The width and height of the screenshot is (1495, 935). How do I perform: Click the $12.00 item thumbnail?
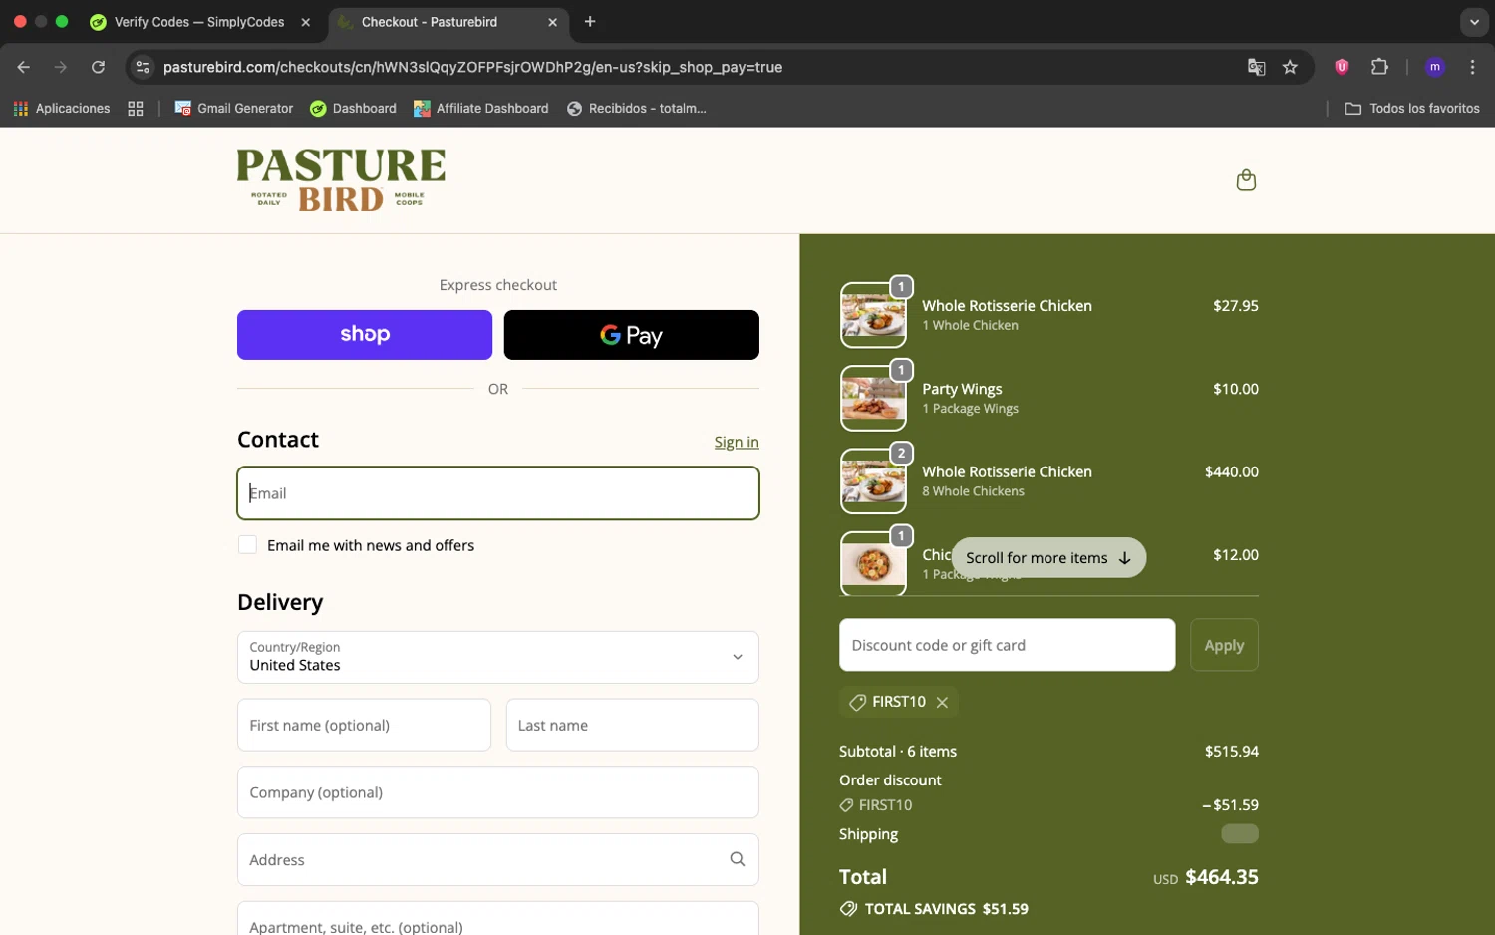point(873,563)
